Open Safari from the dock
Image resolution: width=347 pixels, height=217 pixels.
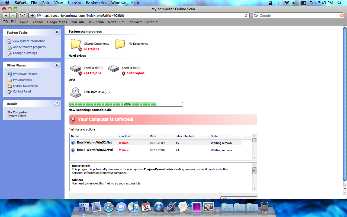pyautogui.click(x=109, y=207)
